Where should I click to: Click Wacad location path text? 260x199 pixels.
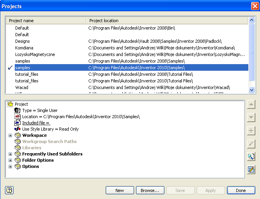point(159,87)
